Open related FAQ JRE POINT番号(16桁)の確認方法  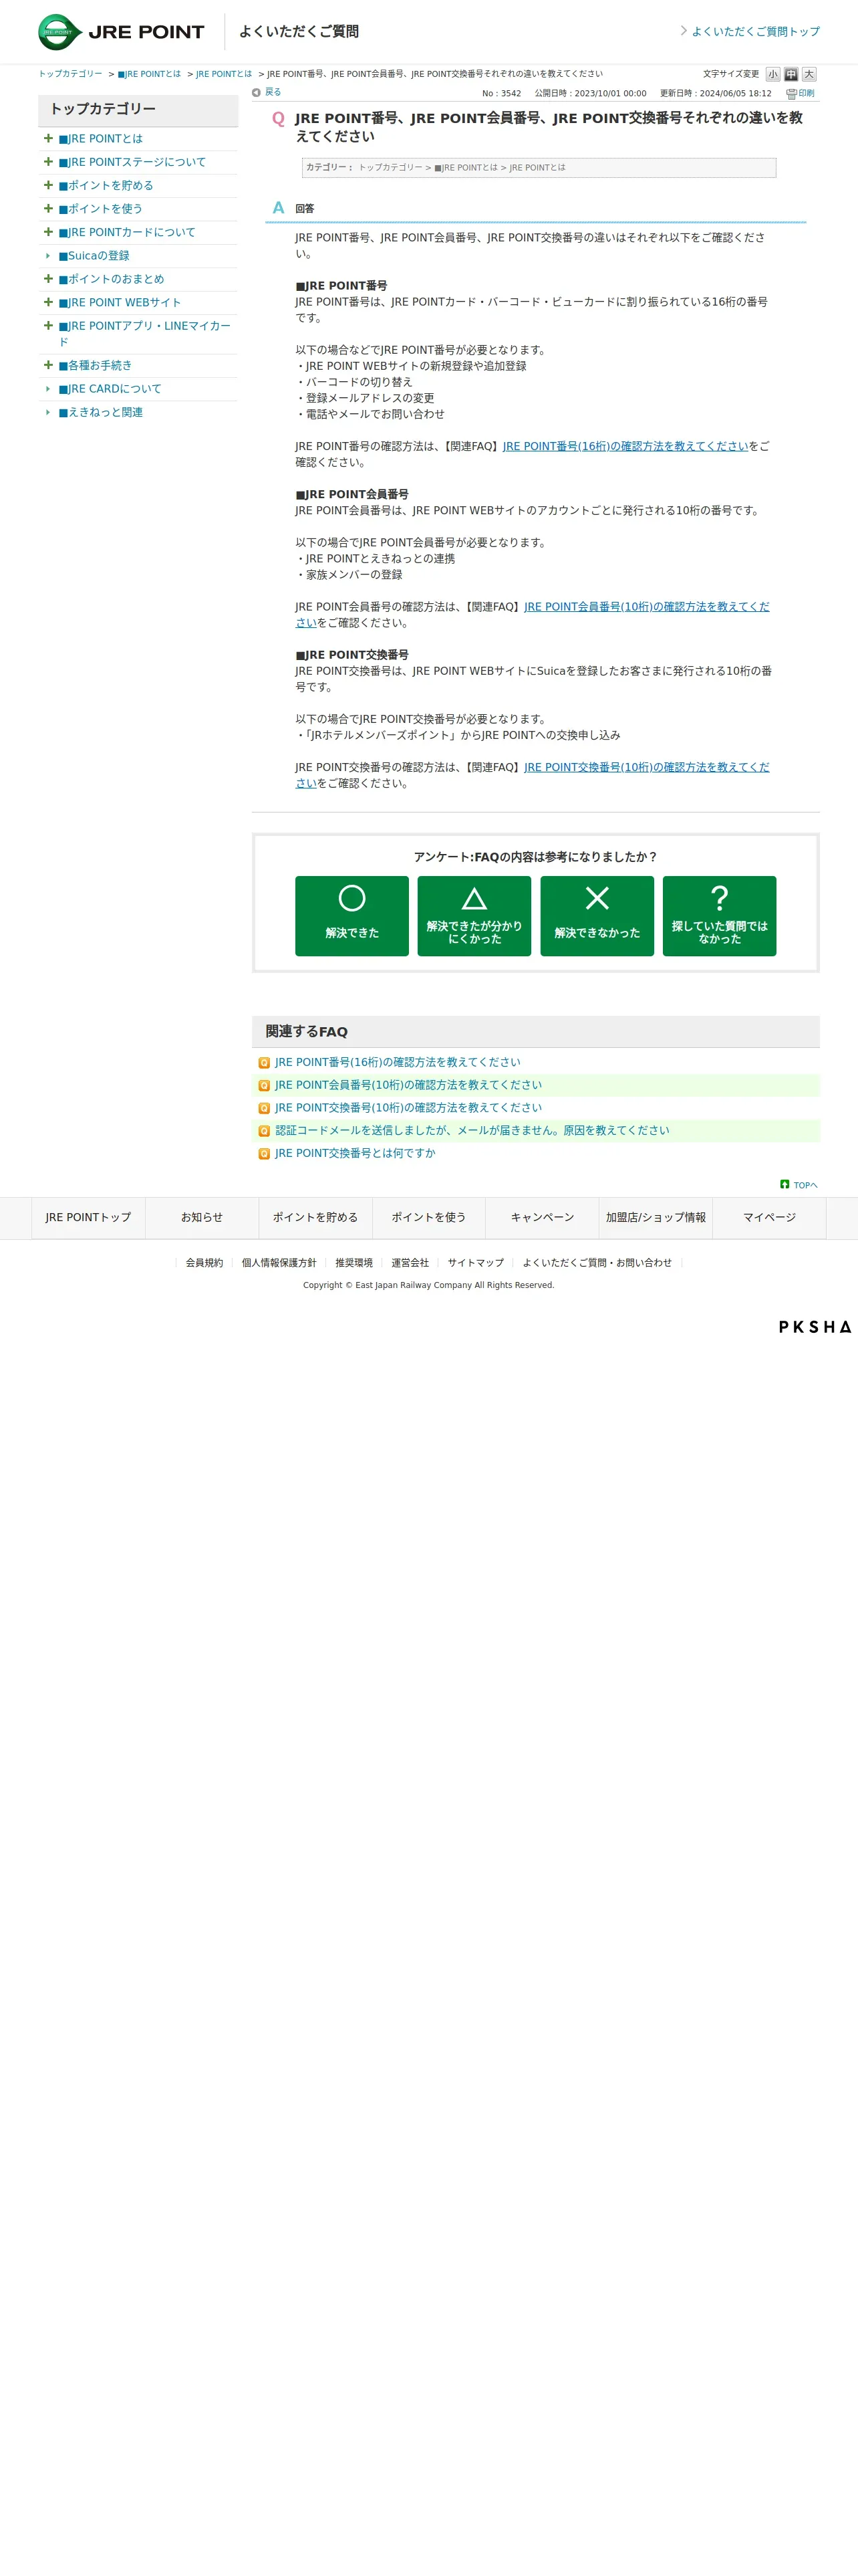point(398,1062)
